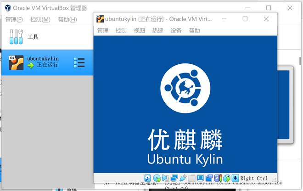The width and height of the screenshot is (303, 191).
Task: Click the optical disc drive status icon
Action: point(157,178)
